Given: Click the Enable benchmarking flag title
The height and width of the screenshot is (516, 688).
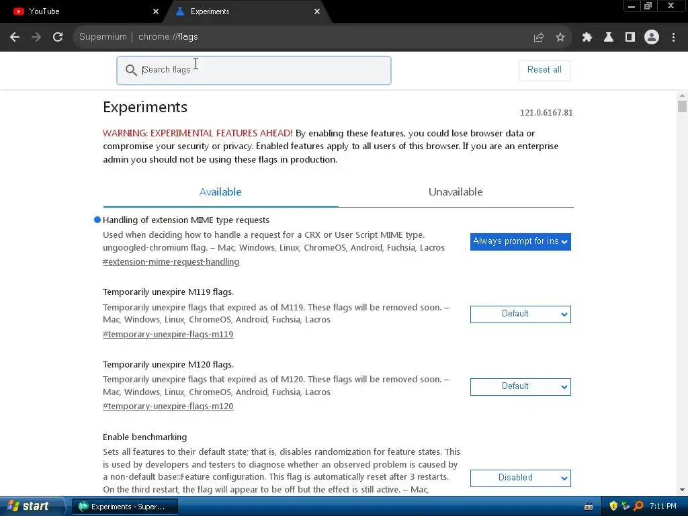Looking at the screenshot, I should (145, 437).
